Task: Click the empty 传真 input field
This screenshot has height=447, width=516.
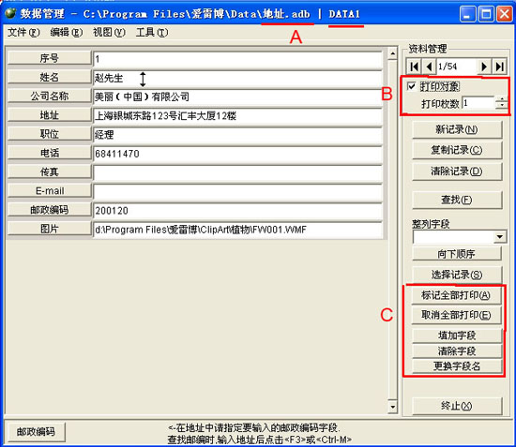Action: click(238, 172)
